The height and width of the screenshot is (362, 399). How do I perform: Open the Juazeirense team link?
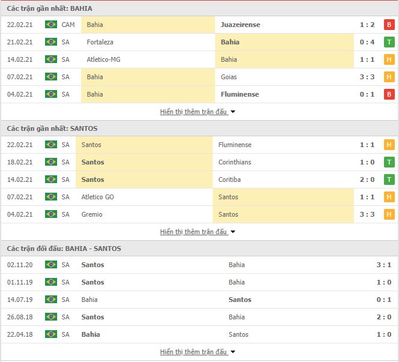coord(240,25)
